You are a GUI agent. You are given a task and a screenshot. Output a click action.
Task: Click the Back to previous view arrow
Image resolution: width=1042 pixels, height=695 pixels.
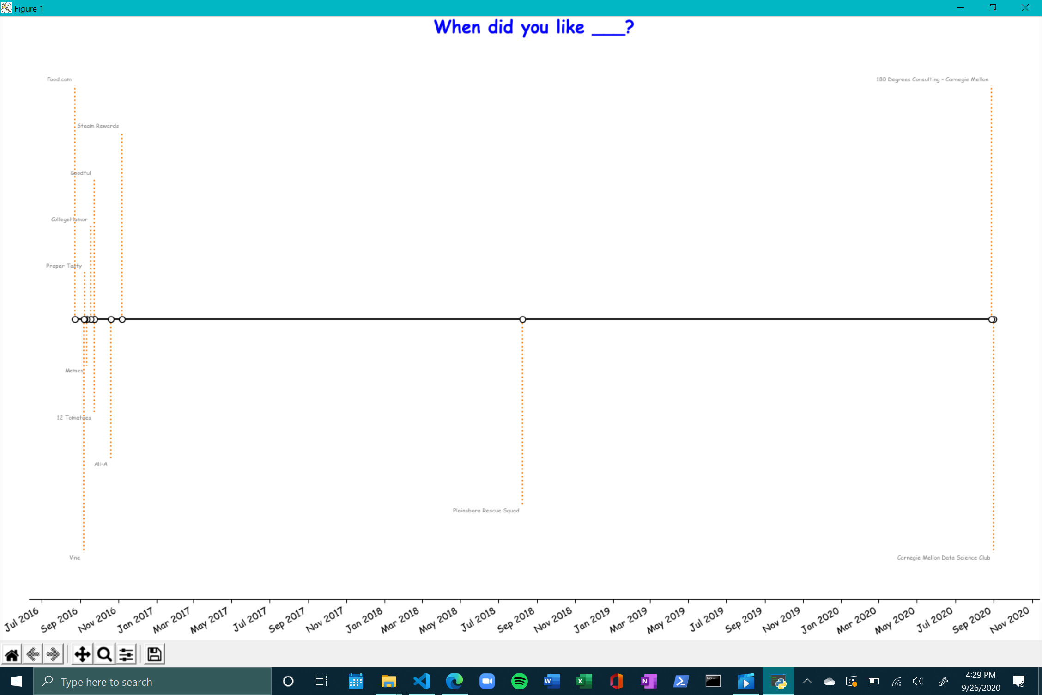click(33, 654)
